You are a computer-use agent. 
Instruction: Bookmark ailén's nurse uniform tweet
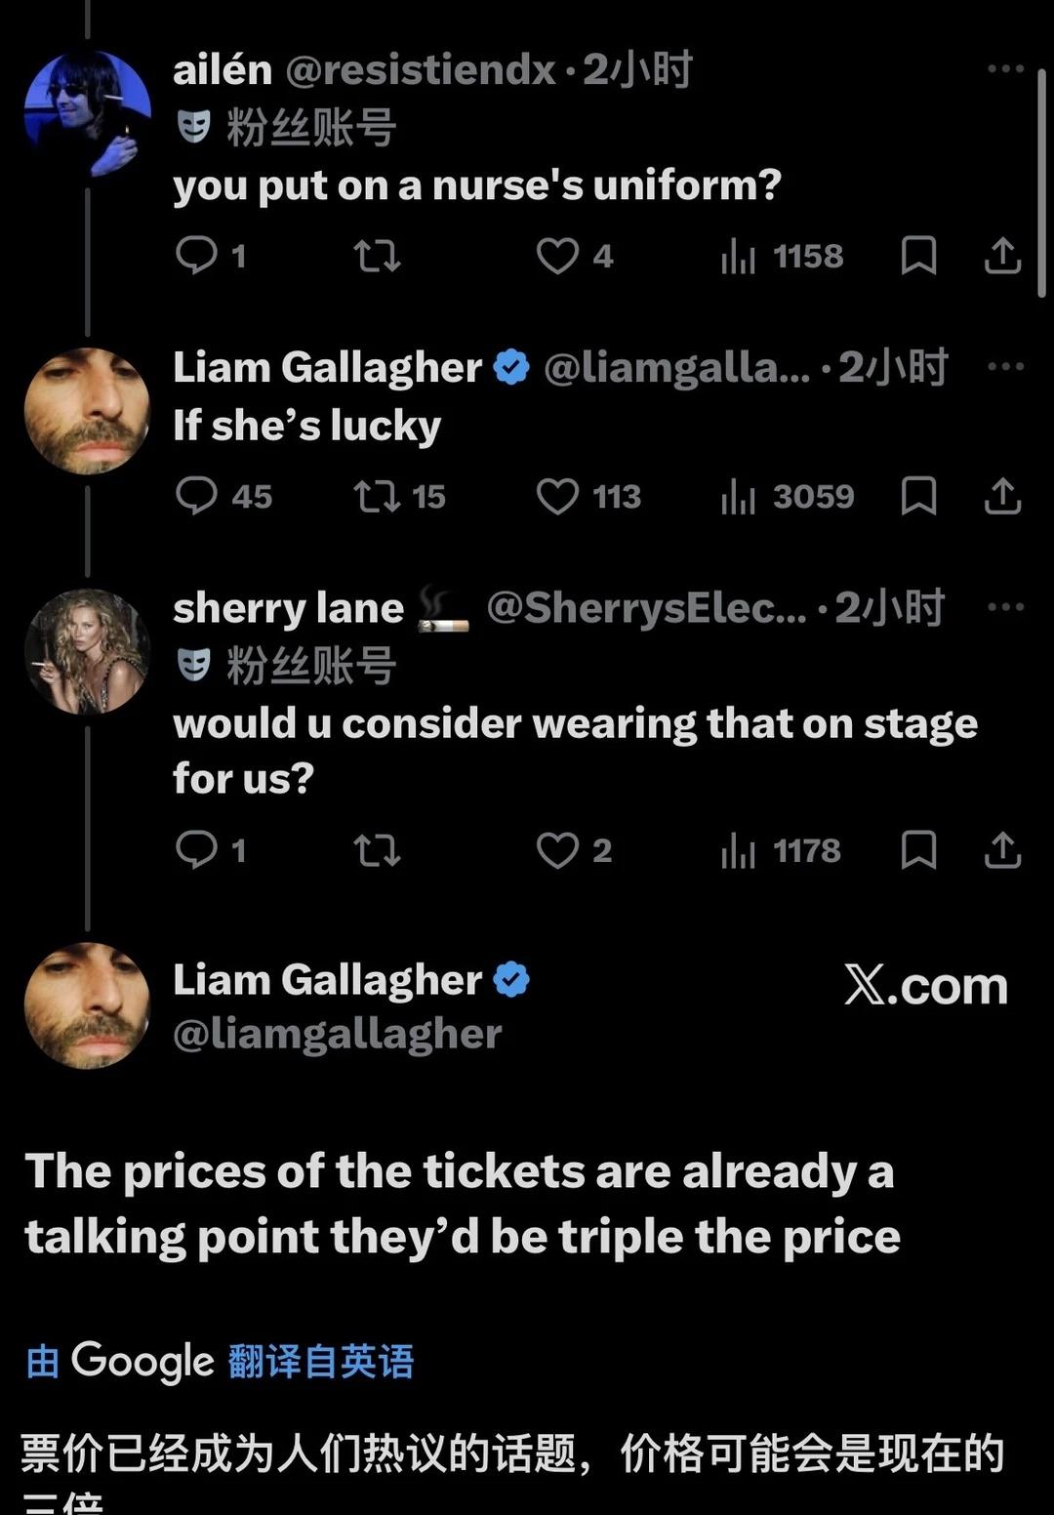918,256
